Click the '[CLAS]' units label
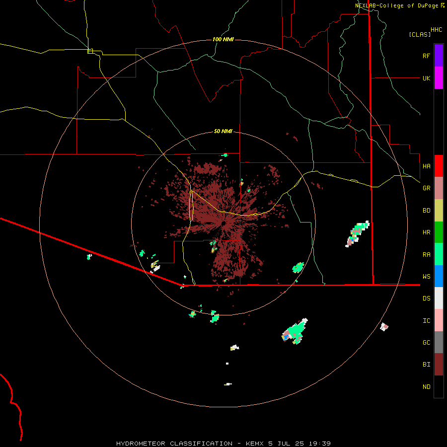 [420, 34]
